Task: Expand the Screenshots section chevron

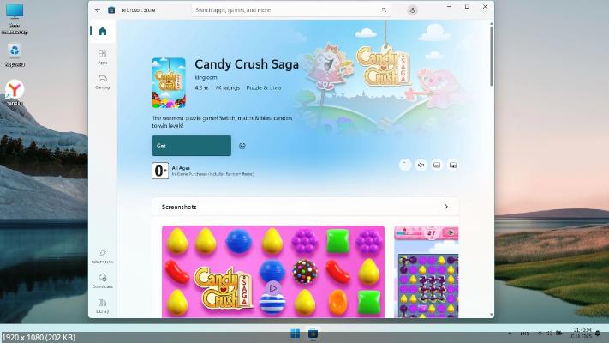Action: (445, 207)
